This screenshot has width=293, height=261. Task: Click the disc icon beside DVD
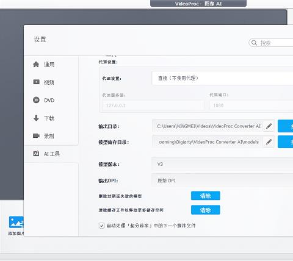click(36, 100)
